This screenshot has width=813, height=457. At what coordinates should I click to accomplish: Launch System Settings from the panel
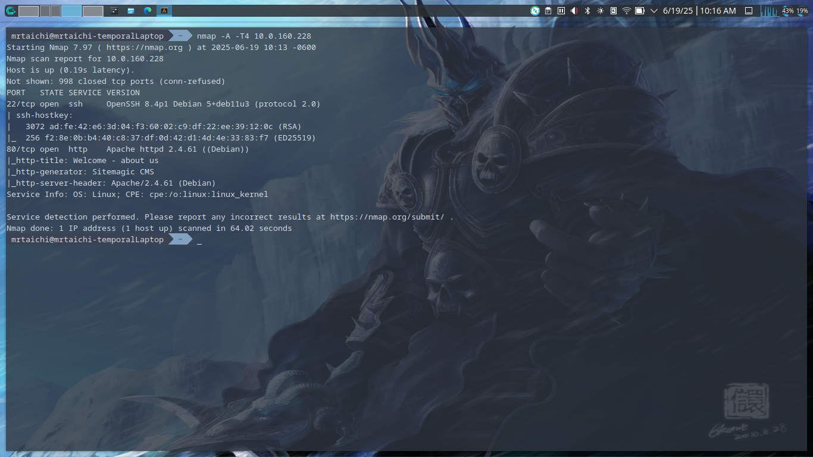114,11
